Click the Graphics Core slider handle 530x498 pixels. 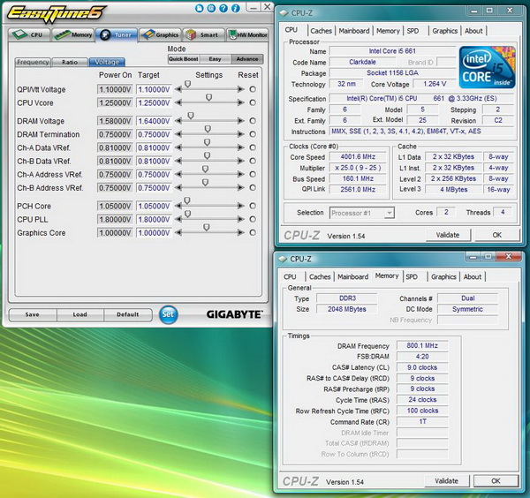(x=207, y=228)
